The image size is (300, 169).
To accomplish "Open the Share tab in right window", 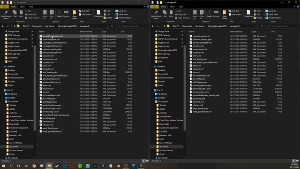I will click(172, 7).
